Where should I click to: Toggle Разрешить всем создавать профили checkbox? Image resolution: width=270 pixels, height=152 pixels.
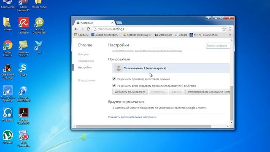114,86
